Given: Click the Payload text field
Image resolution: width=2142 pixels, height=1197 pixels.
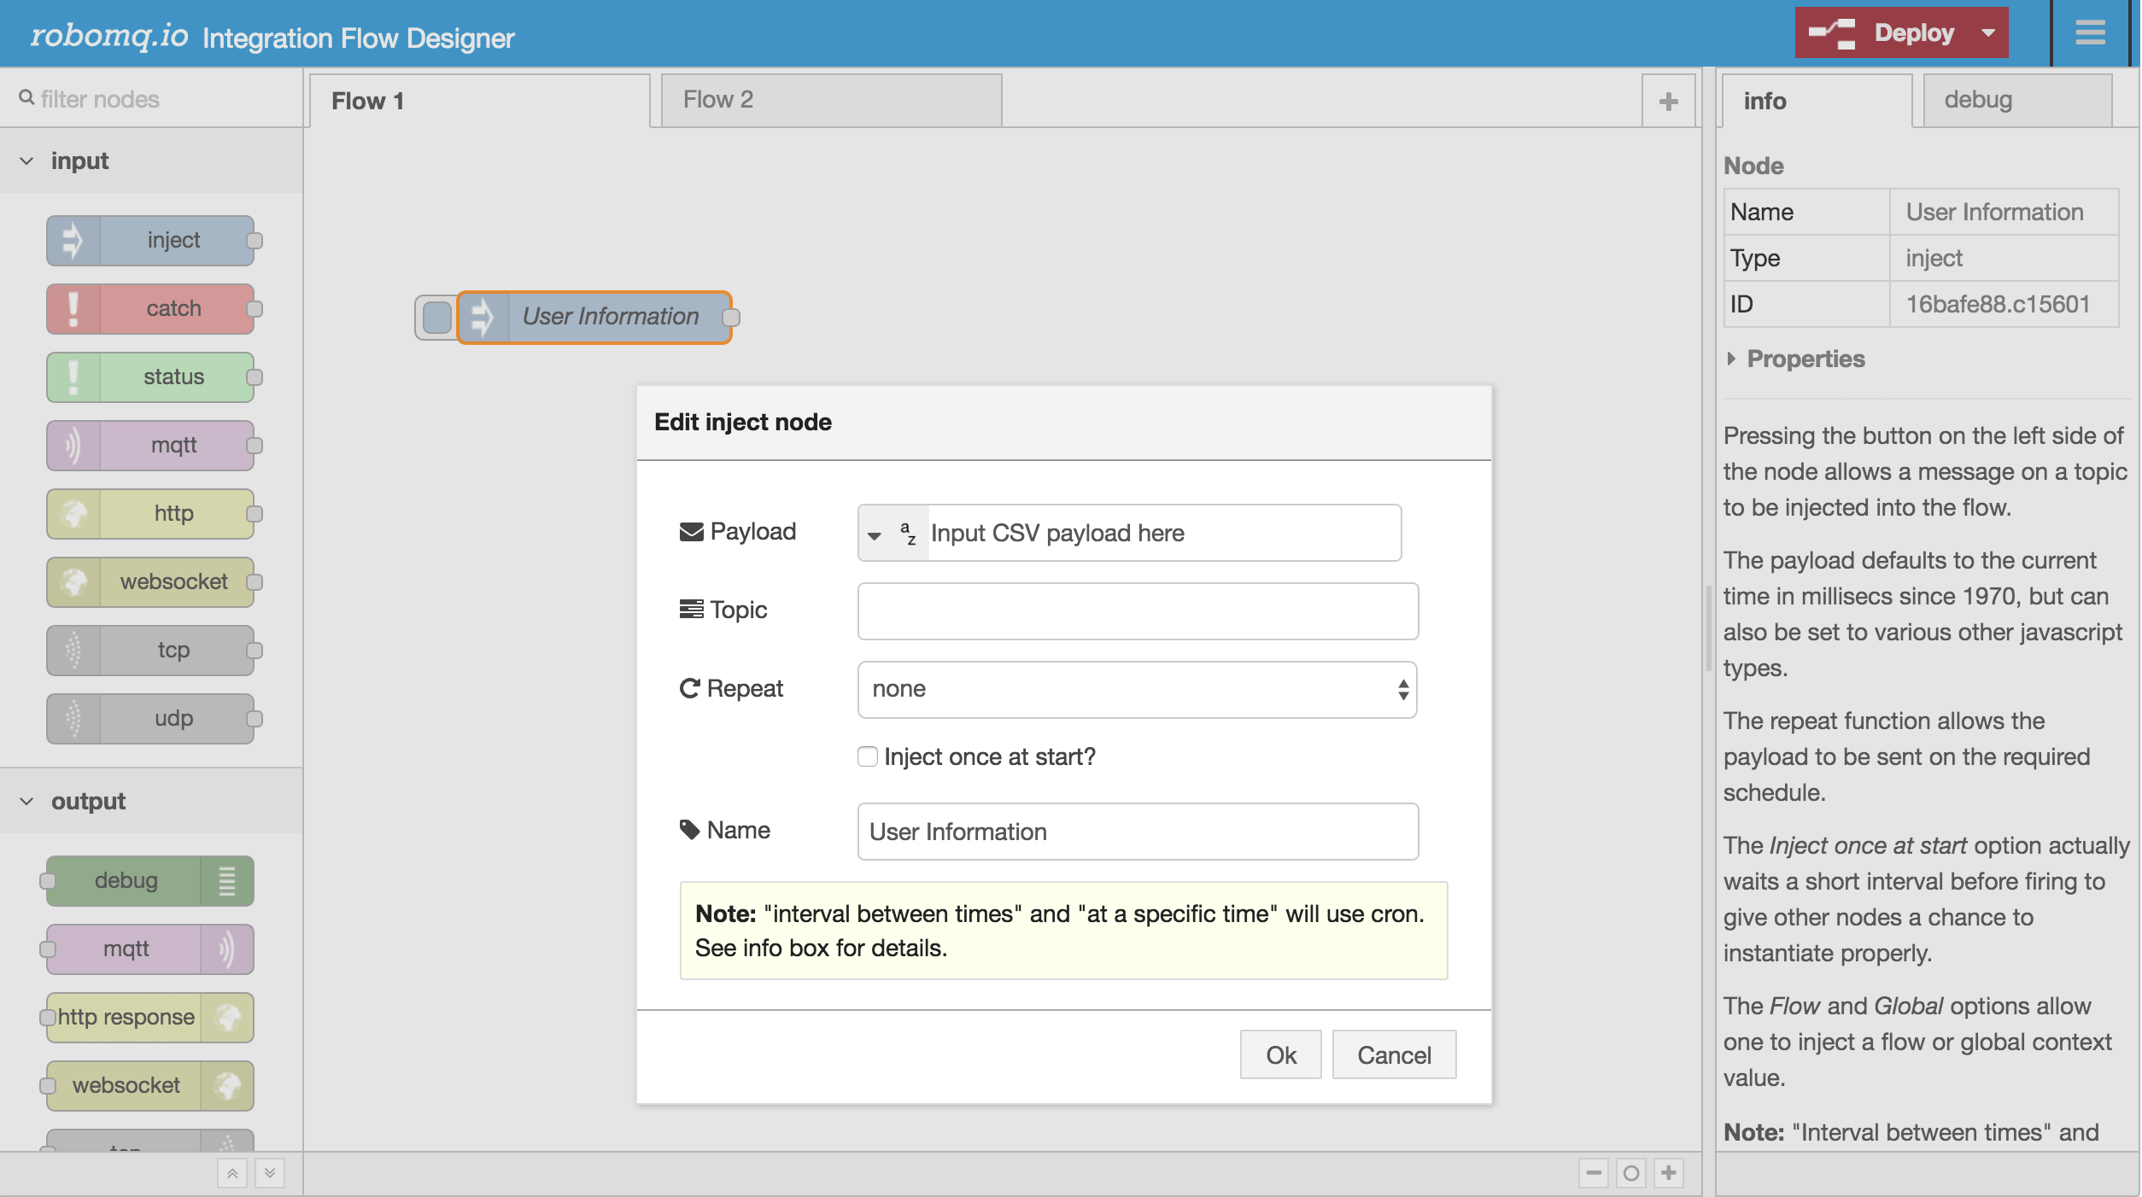Looking at the screenshot, I should click(1163, 534).
